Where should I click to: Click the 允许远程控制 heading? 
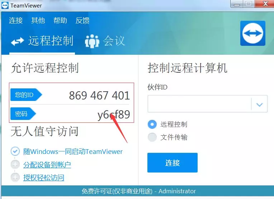(45, 68)
